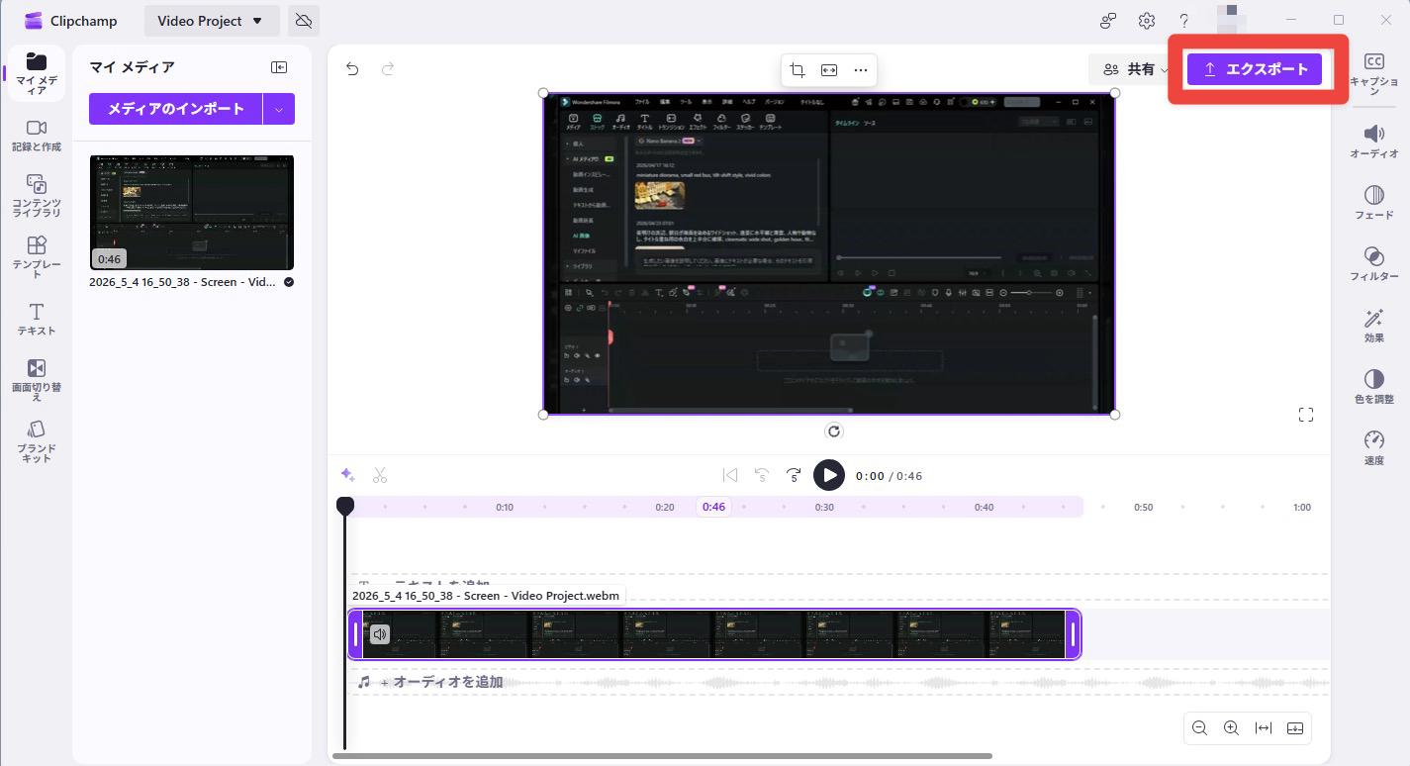Image resolution: width=1410 pixels, height=766 pixels.
Task: Open the Effects panel (効果)
Action: [1374, 326]
